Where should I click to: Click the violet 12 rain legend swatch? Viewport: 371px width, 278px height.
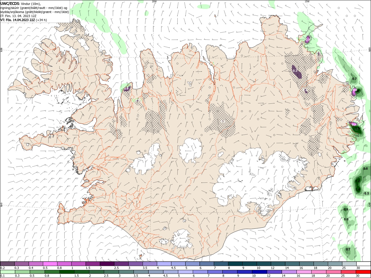coord(274,272)
